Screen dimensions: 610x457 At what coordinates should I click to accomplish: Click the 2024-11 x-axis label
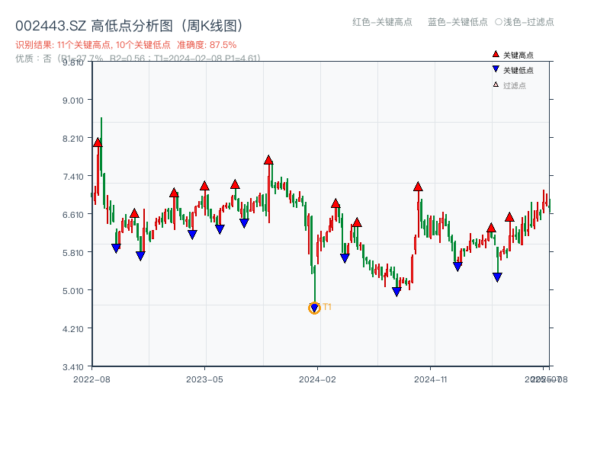point(431,379)
